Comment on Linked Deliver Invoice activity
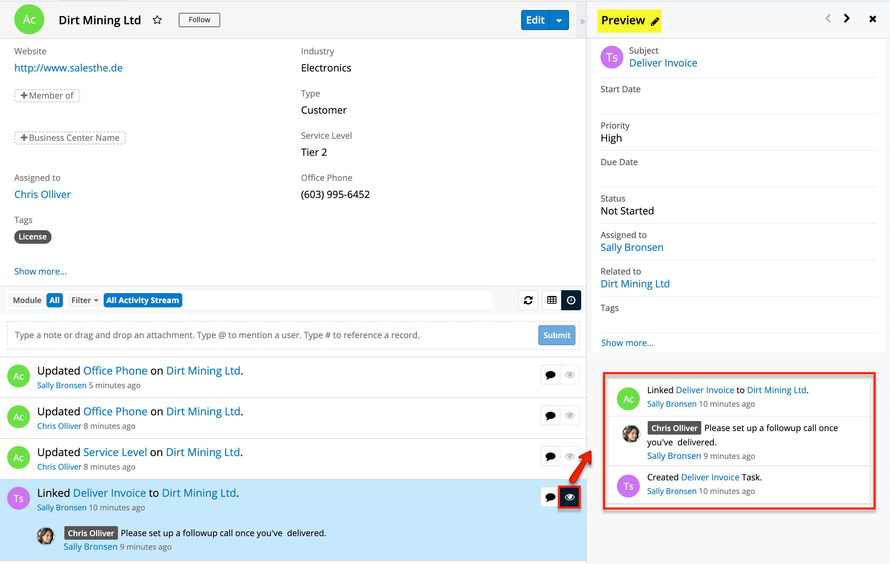Image resolution: width=890 pixels, height=564 pixels. click(x=550, y=497)
